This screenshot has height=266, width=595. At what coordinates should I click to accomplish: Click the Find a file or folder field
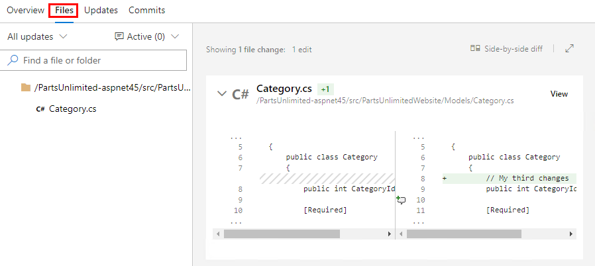pos(93,60)
